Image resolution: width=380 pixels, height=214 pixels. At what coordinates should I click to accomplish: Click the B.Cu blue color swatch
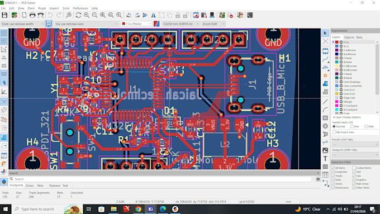pyautogui.click(x=337, y=46)
